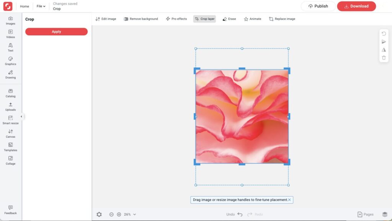Collapse the left side panel
The image size is (392, 221).
click(x=21, y=117)
